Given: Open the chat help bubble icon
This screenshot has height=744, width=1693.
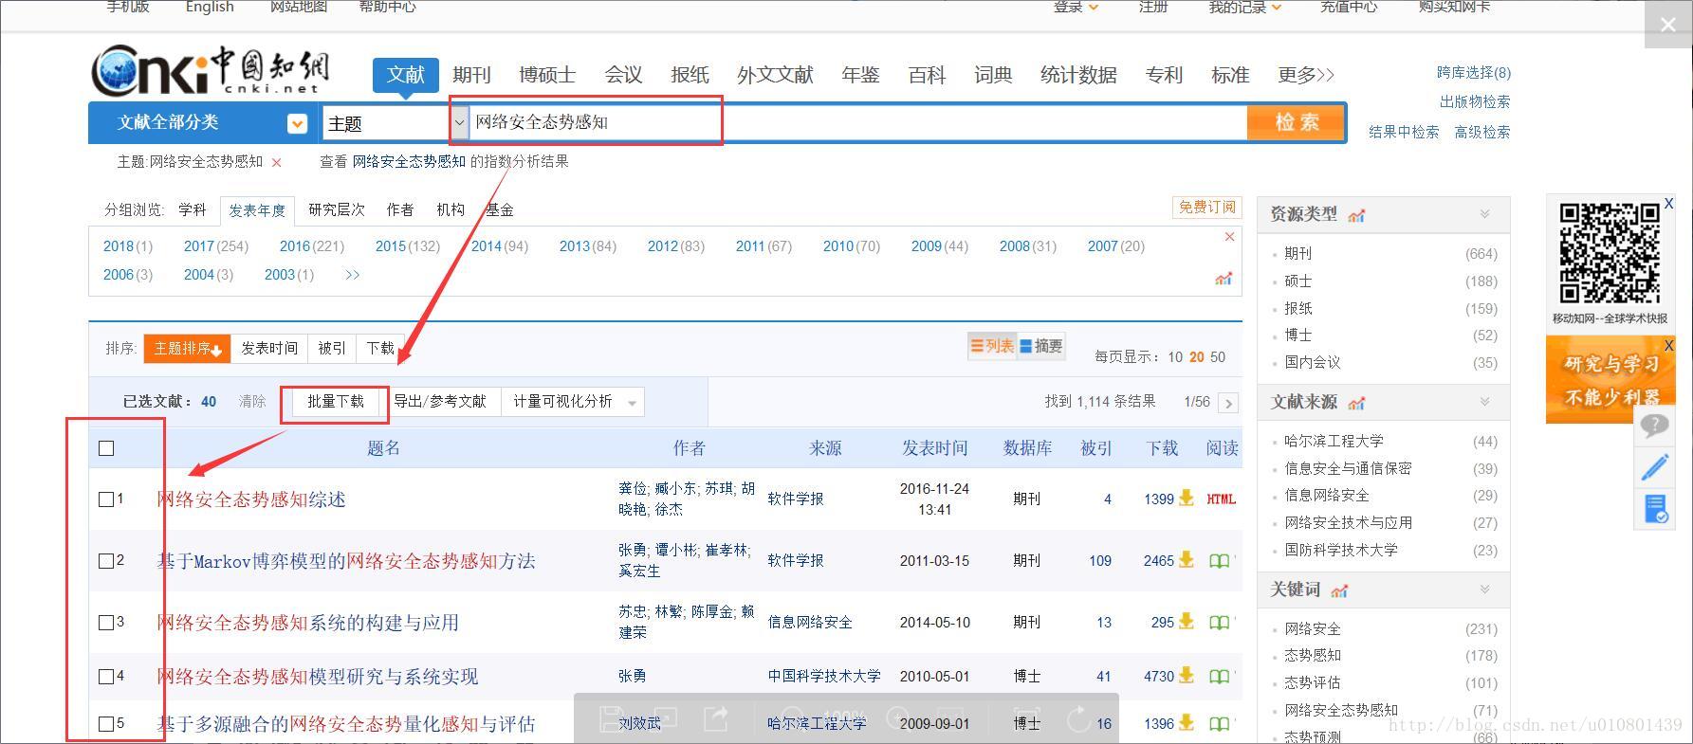Looking at the screenshot, I should click(x=1655, y=426).
